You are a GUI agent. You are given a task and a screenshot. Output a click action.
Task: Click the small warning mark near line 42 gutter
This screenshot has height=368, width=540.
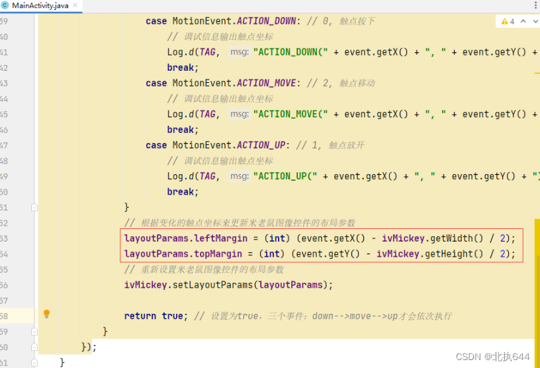[537, 73]
